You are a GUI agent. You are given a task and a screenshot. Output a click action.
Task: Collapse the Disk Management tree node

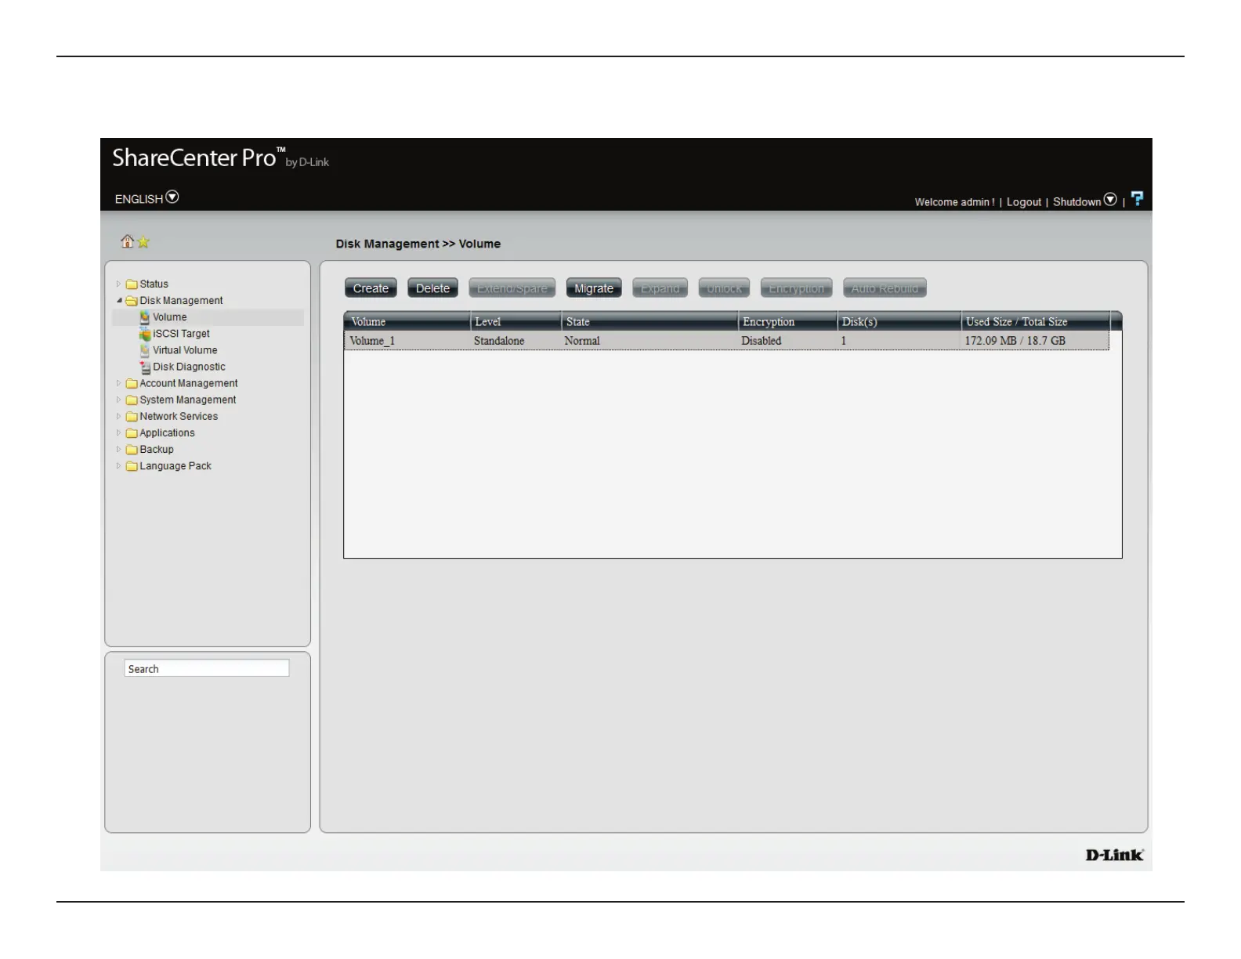tap(119, 301)
